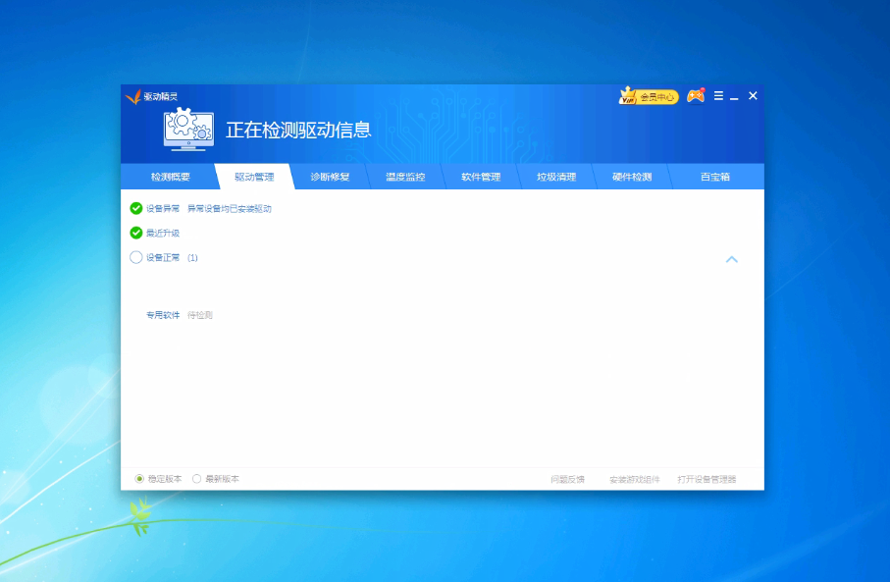The height and width of the screenshot is (582, 890).
Task: Select the 稳定版本 radio button
Action: point(139,479)
